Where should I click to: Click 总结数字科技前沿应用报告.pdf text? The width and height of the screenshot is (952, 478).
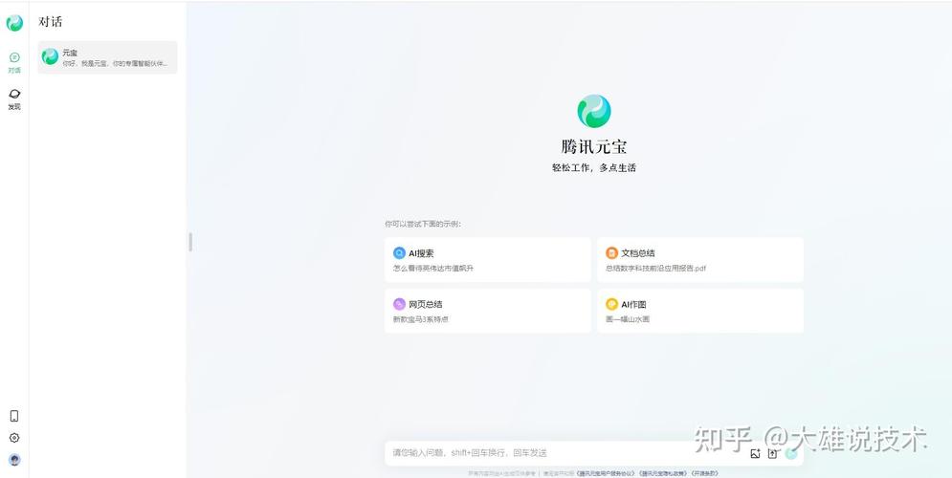point(655,268)
